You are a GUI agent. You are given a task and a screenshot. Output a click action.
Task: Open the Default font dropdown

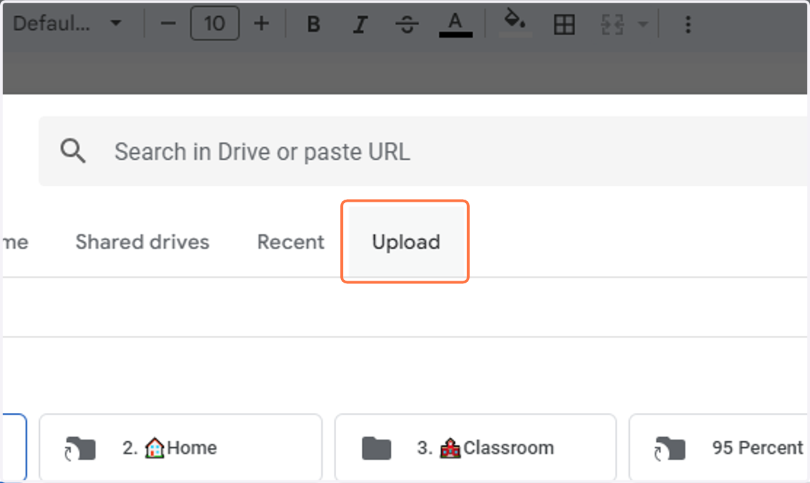pos(67,24)
